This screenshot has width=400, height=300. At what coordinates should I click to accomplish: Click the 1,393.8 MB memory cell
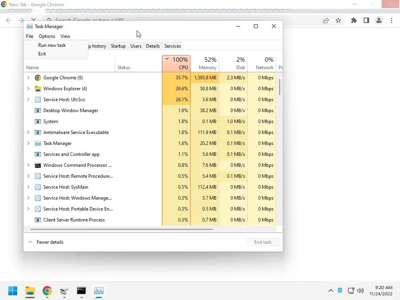[205, 78]
